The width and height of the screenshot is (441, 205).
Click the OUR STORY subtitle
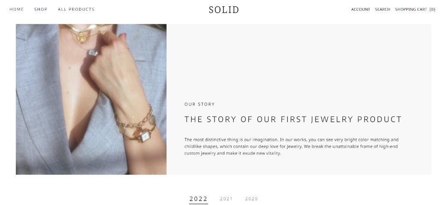pyautogui.click(x=200, y=104)
